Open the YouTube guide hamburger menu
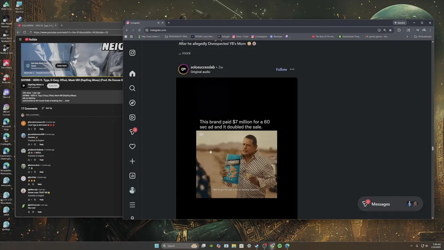The image size is (444, 250). (20, 40)
